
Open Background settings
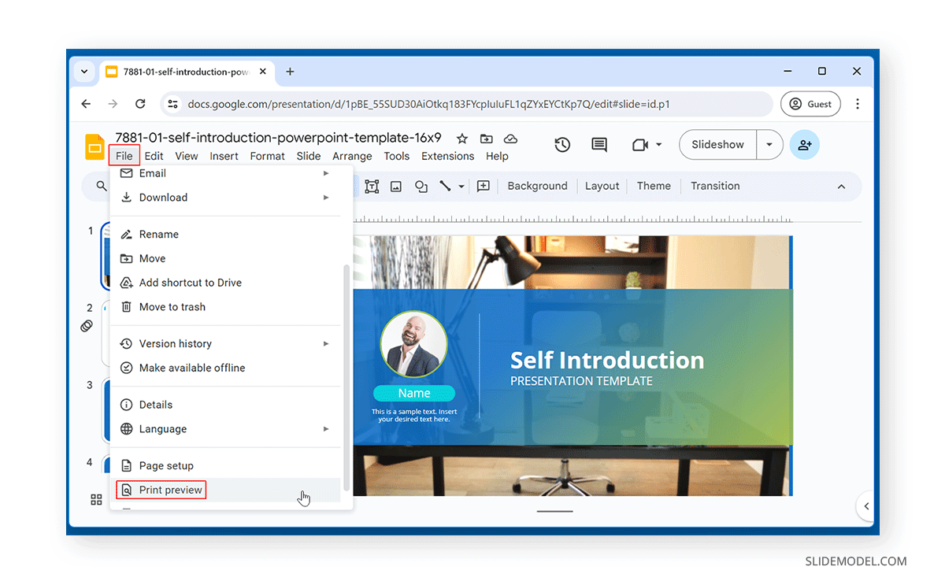click(x=537, y=186)
